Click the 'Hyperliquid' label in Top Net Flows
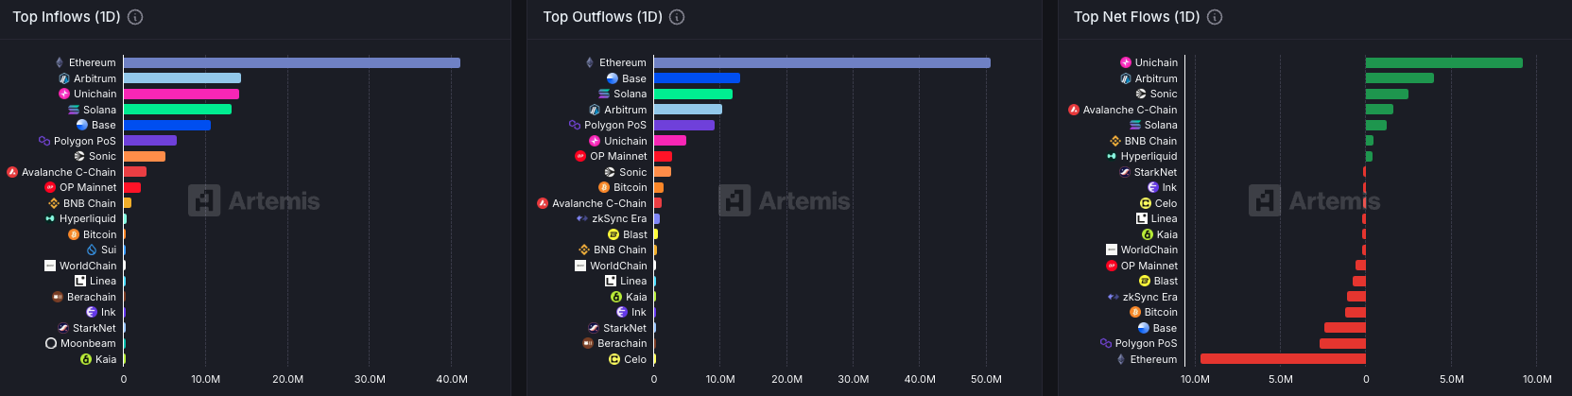Viewport: 1572px width, 396px height. [1149, 156]
